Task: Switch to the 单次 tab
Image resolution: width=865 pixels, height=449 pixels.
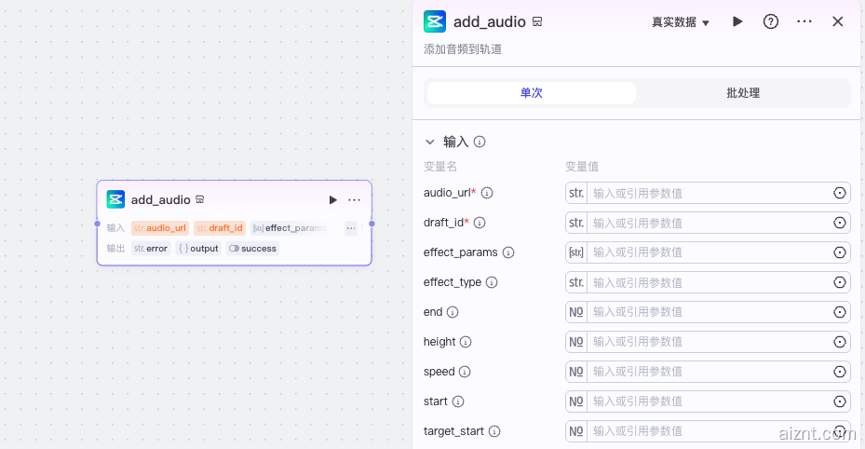Action: coord(532,92)
